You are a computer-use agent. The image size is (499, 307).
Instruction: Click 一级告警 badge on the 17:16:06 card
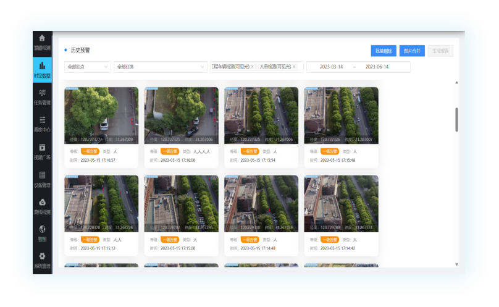click(170, 151)
